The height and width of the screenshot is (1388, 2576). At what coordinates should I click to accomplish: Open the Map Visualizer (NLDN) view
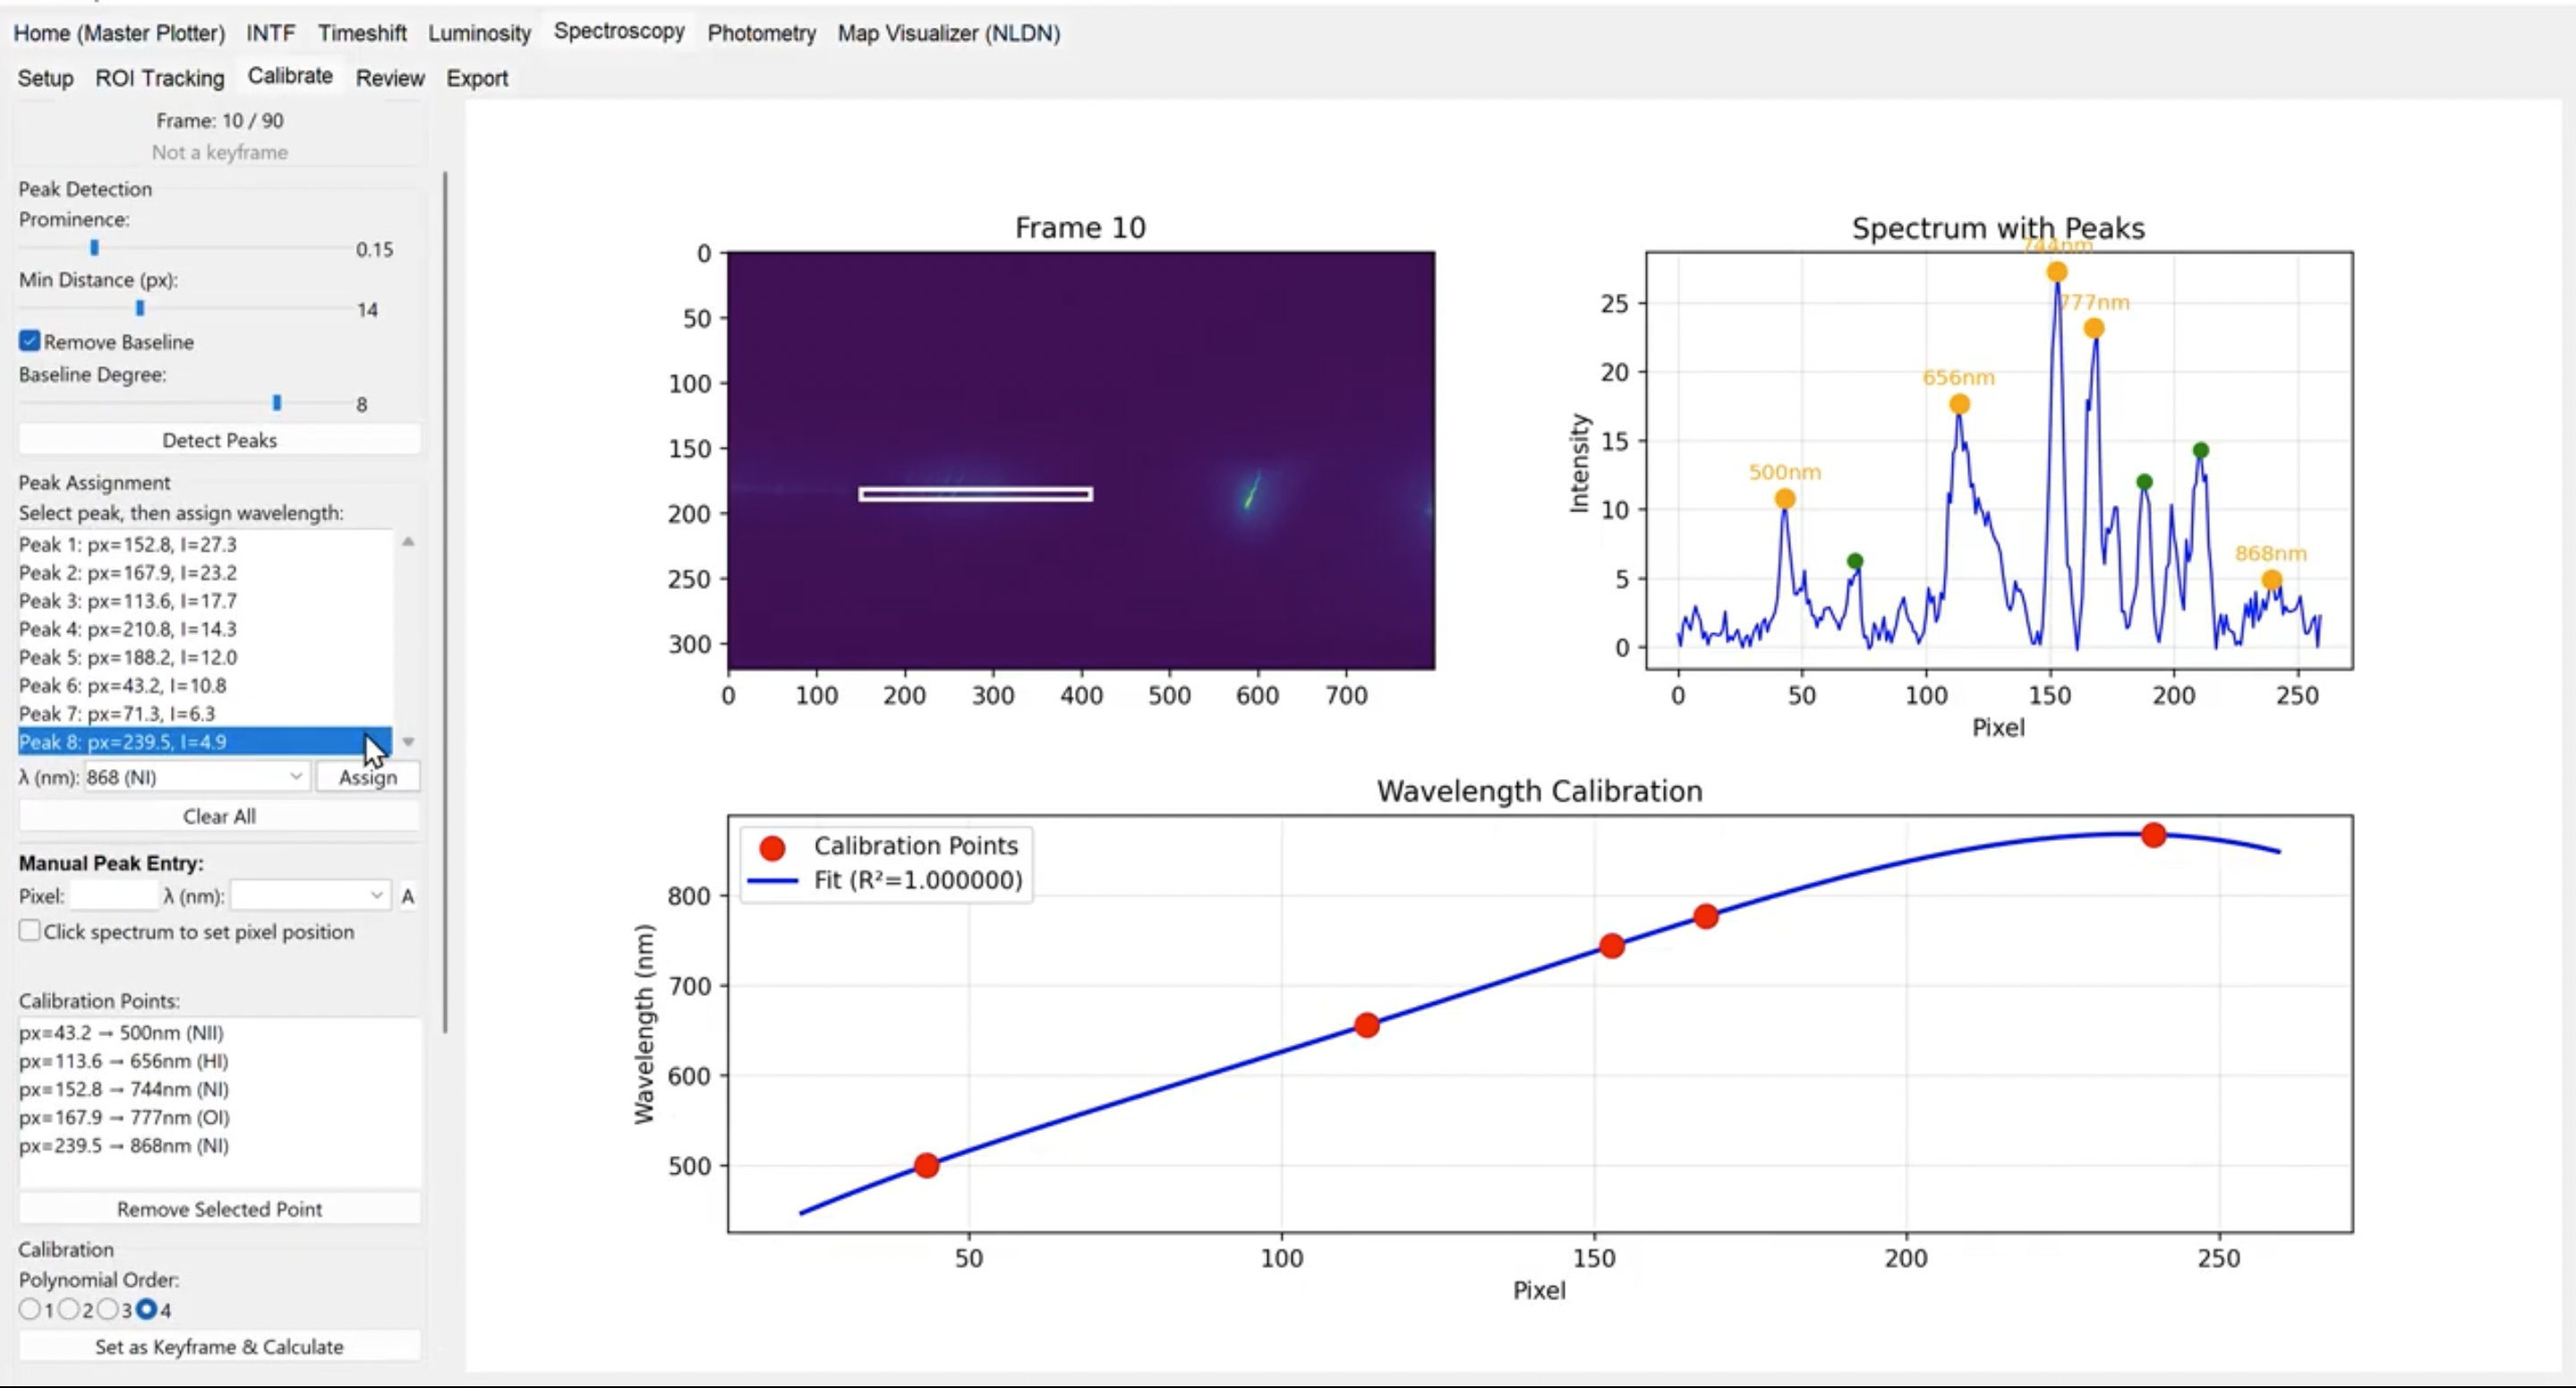pyautogui.click(x=947, y=33)
